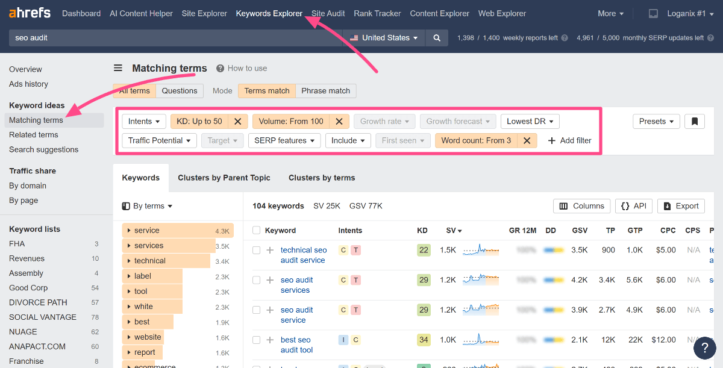Sort by the SV column header

454,230
